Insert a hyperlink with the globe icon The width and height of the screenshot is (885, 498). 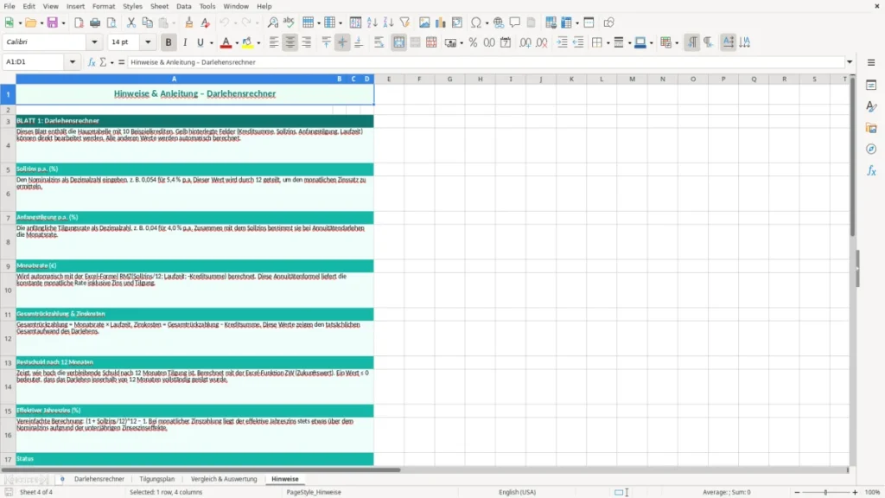[499, 22]
